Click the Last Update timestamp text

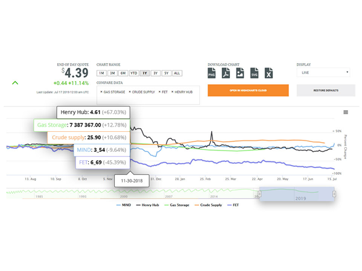(63, 92)
